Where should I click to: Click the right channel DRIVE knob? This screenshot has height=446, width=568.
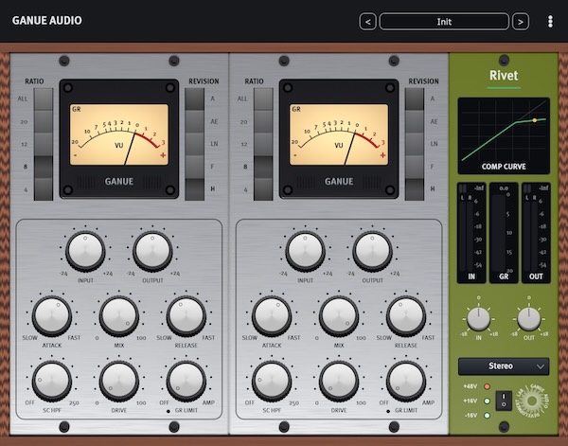339,382
